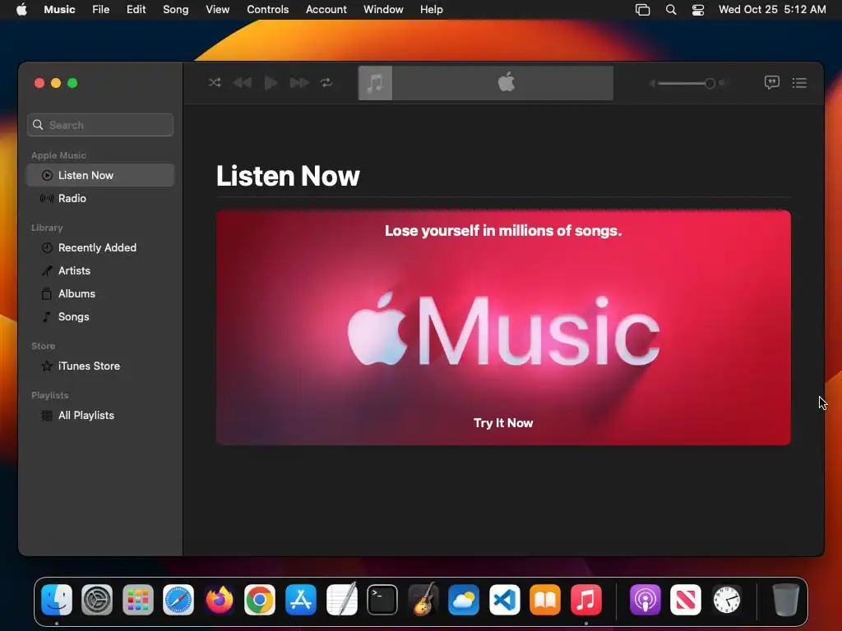Image resolution: width=842 pixels, height=631 pixels.
Task: Open the Music app menu
Action: click(x=59, y=10)
